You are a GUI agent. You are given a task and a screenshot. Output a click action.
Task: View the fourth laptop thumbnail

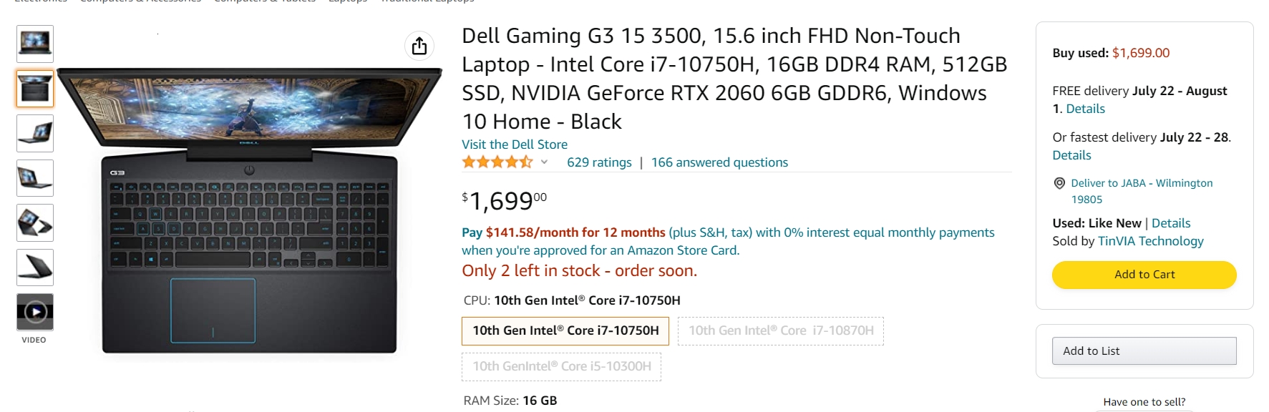coord(35,178)
